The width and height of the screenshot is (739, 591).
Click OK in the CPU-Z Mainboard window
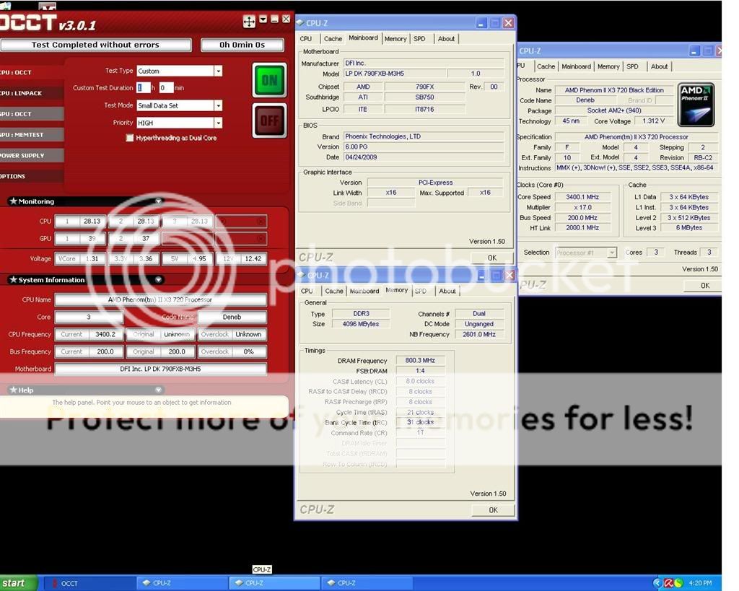tap(492, 258)
